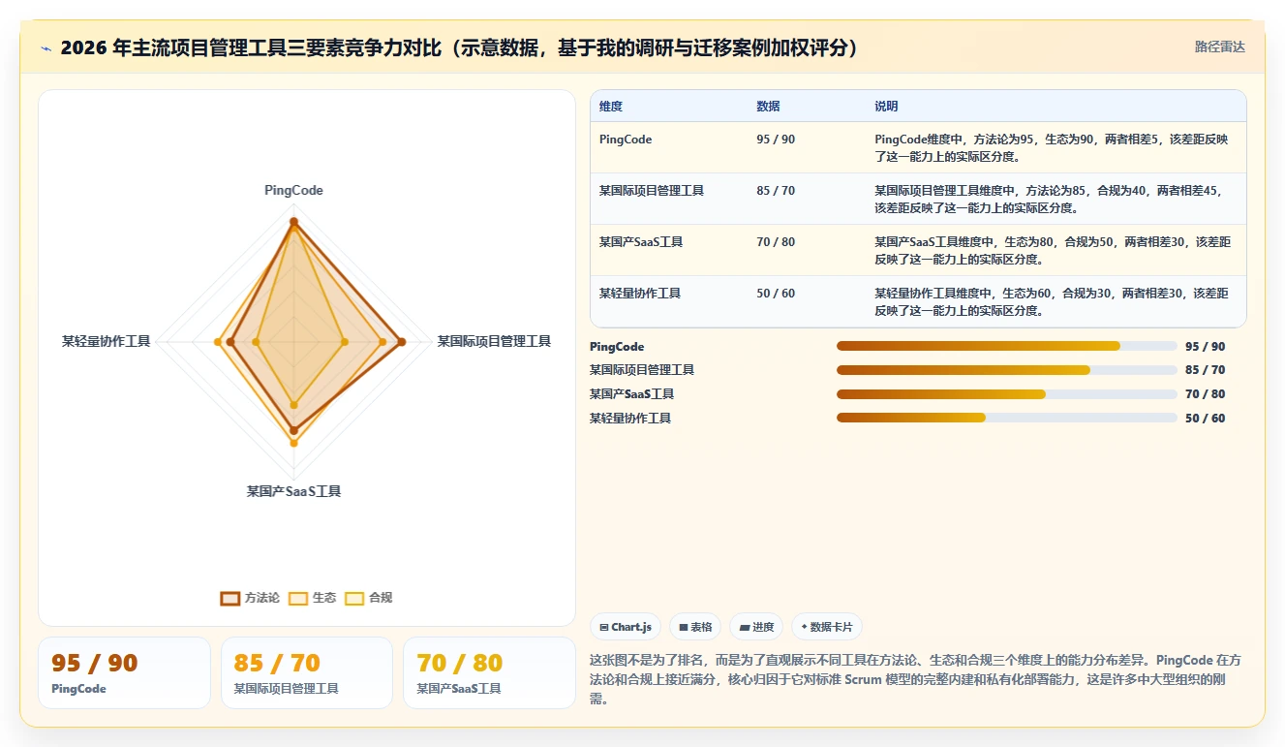Click the 数据 column header
The width and height of the screenshot is (1285, 747).
tap(768, 107)
